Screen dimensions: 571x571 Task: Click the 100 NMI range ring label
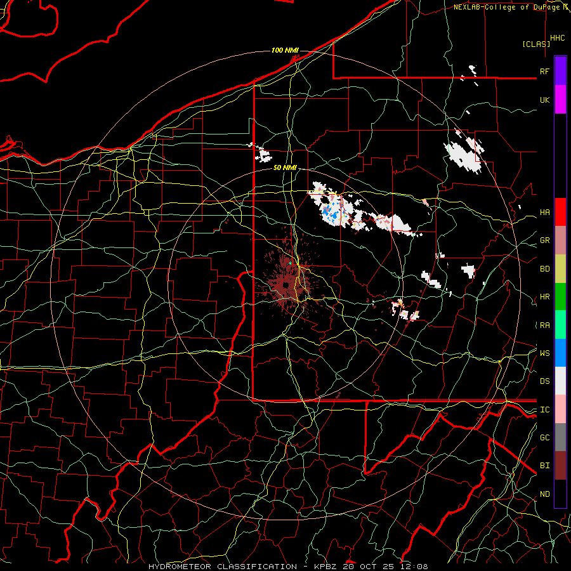pos(285,50)
